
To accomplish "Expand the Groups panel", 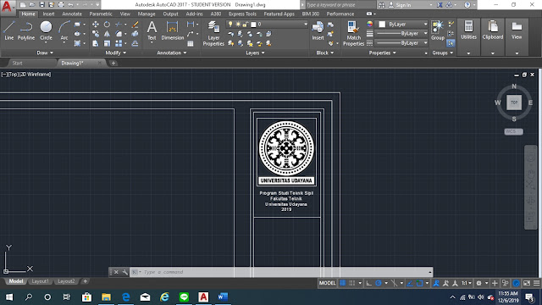I will 443,53.
